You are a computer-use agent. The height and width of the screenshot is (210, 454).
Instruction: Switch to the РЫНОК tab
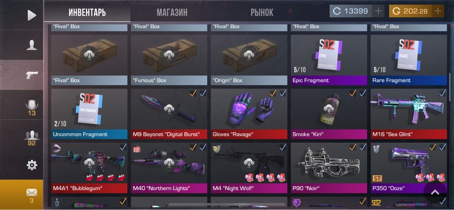point(262,12)
